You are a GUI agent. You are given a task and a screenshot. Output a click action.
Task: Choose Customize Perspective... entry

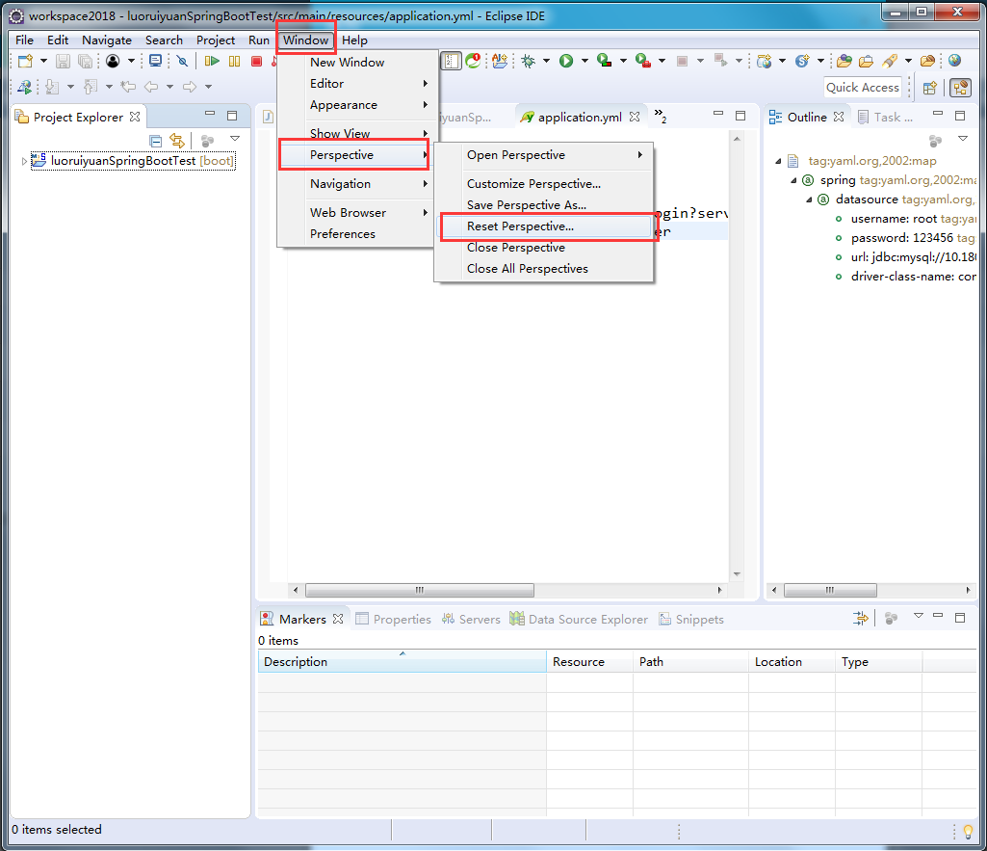[x=544, y=184]
